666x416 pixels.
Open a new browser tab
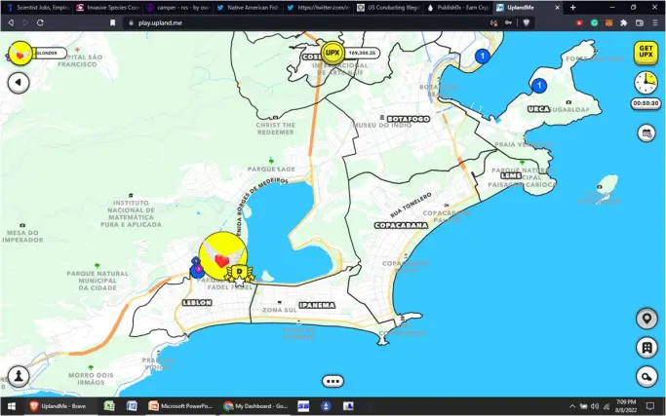click(x=572, y=8)
